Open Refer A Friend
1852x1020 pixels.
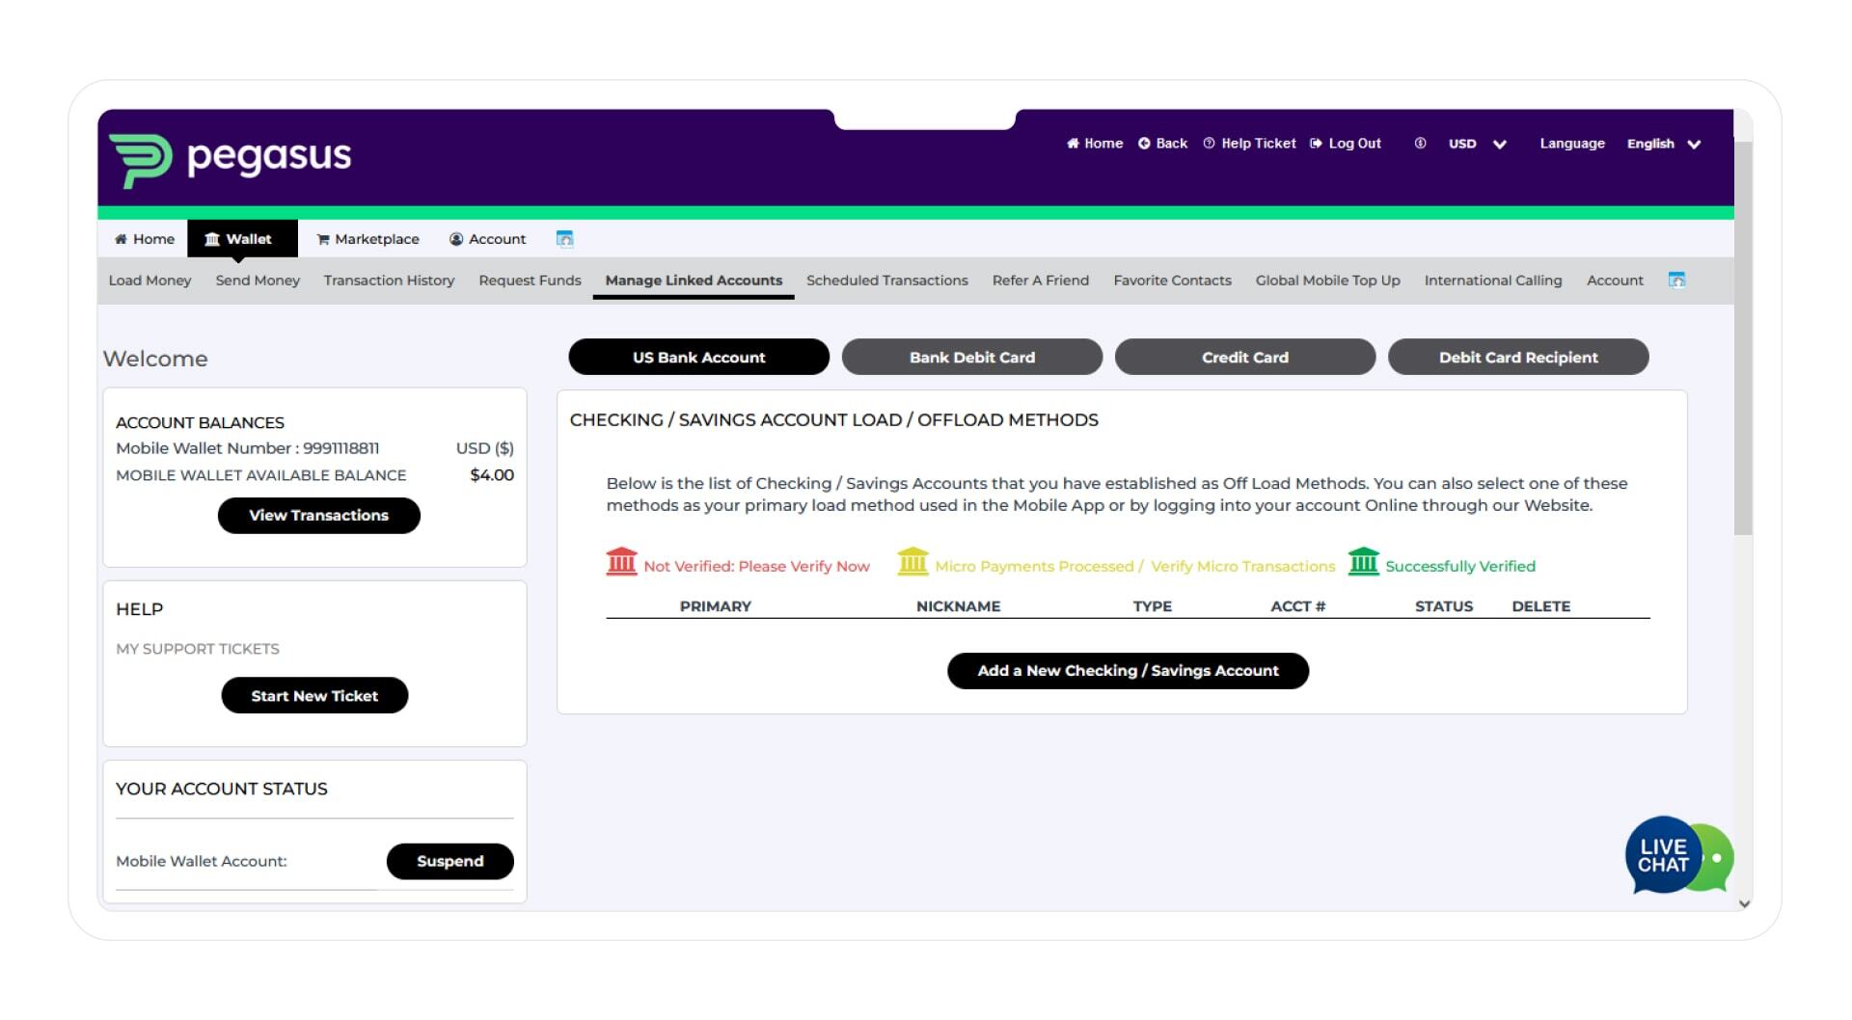[x=1040, y=280]
